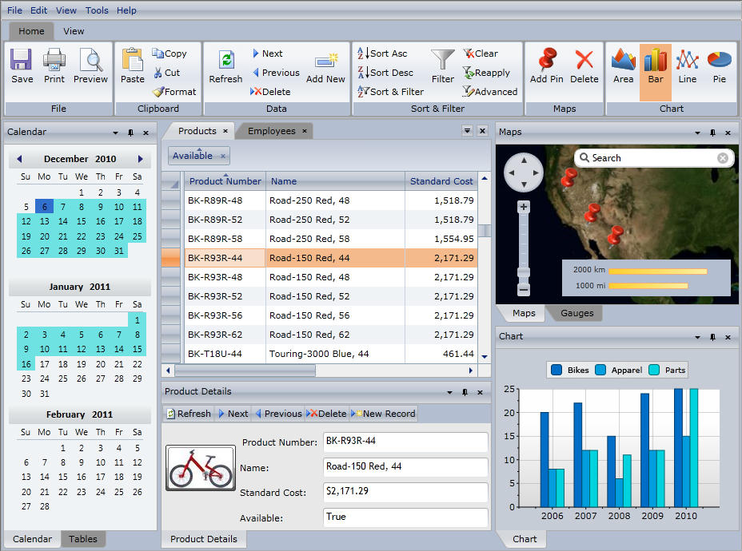742x551 pixels.
Task: Switch to the Tables tab
Action: pyautogui.click(x=83, y=539)
